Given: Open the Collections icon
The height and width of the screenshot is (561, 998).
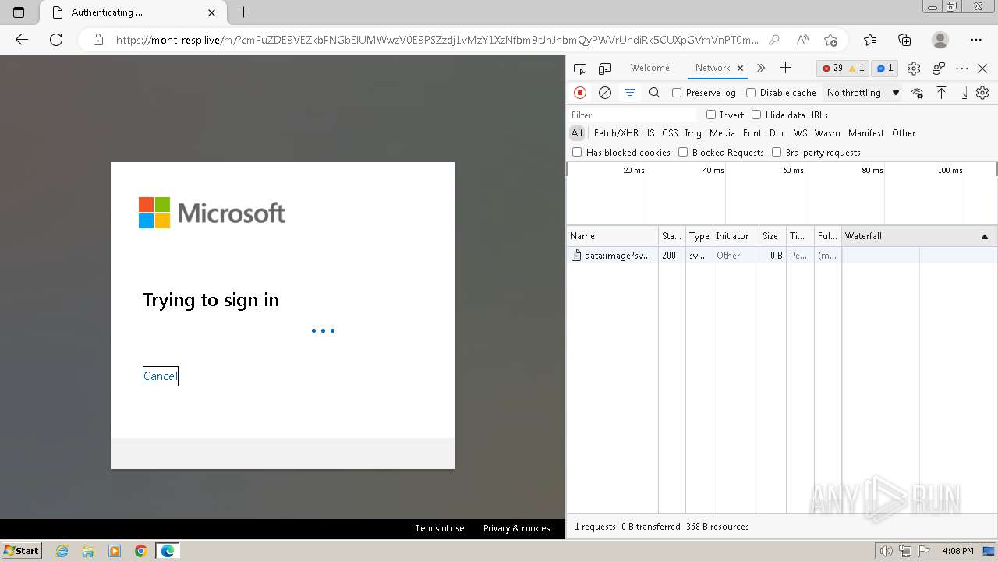Looking at the screenshot, I should (x=904, y=40).
